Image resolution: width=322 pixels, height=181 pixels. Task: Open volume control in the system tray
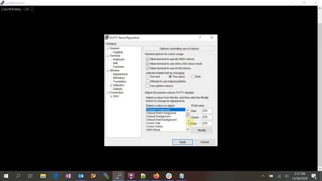click(287, 176)
